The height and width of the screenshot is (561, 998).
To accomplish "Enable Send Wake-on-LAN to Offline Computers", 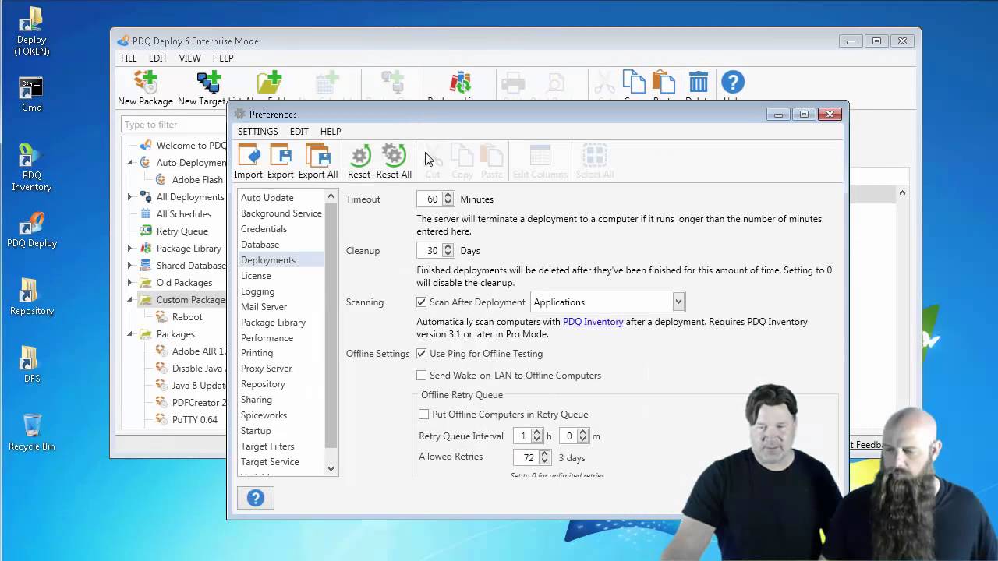I will [x=422, y=376].
